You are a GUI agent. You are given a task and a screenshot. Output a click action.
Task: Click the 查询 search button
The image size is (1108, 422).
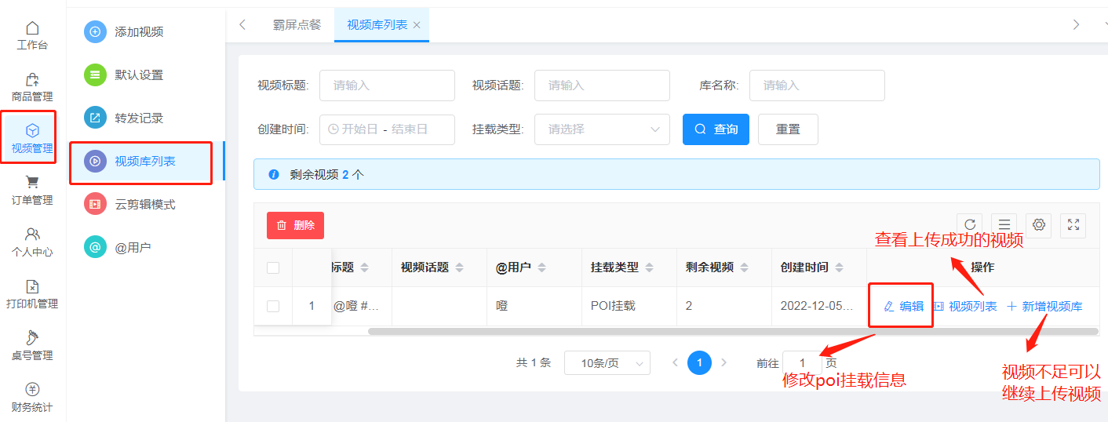(x=716, y=129)
